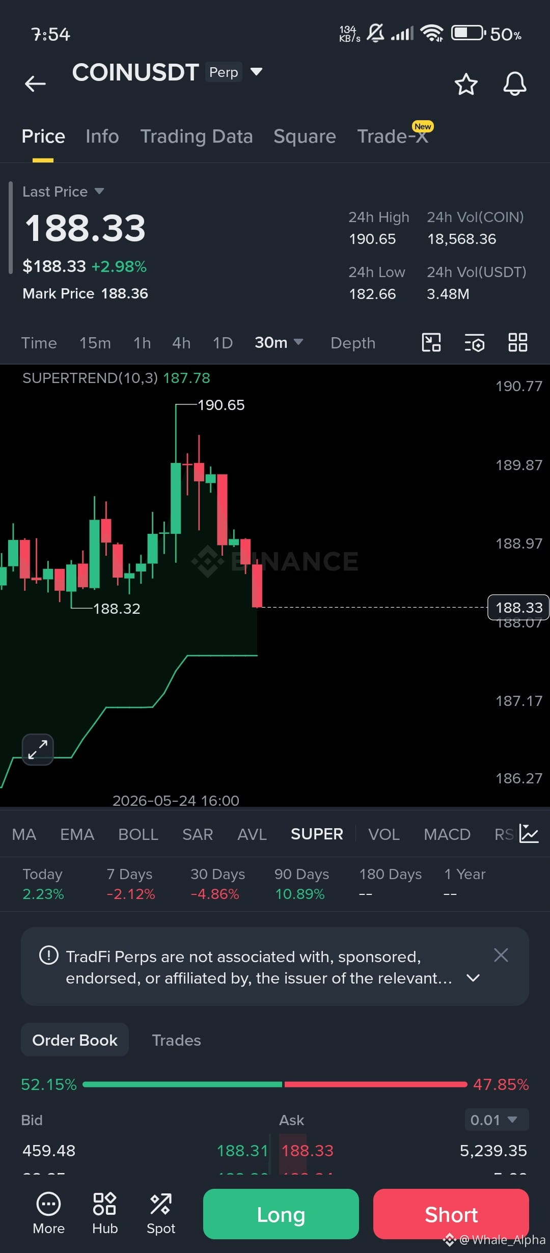
Task: Open indicator settings chart icon
Action: coord(529,834)
